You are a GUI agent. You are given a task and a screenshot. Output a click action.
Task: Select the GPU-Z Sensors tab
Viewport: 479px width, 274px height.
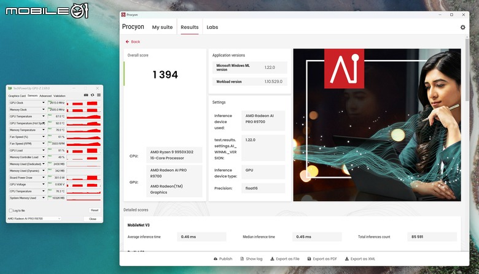(x=33, y=96)
